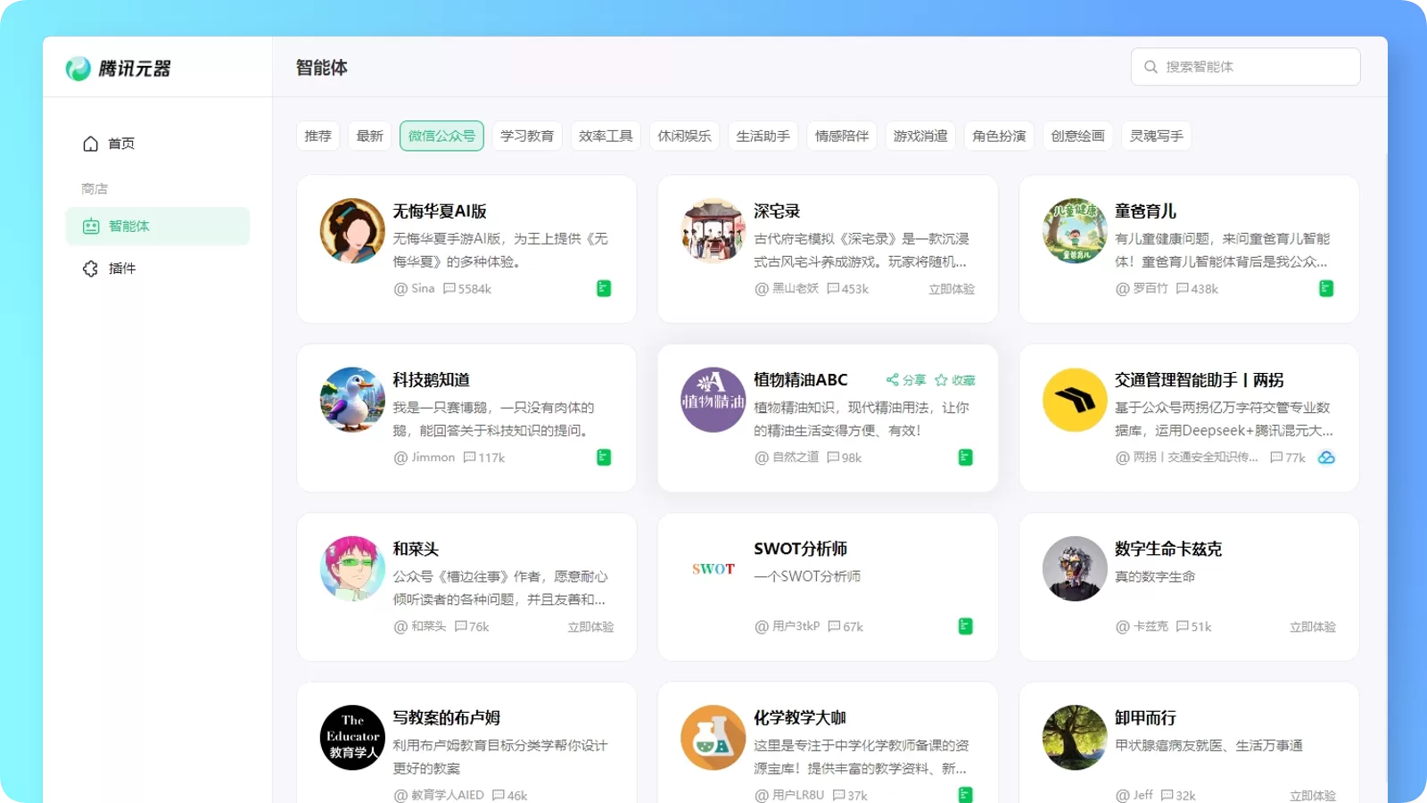This screenshot has width=1427, height=803.
Task: Click the 智能体 robot icon in sidebar
Action: click(91, 227)
